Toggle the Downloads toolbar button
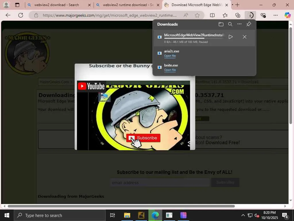 [250, 15]
